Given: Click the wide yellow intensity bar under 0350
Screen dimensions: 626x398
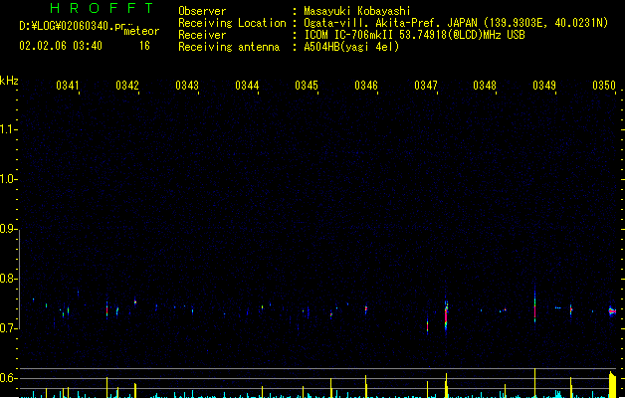Looking at the screenshot, I should point(612,384).
